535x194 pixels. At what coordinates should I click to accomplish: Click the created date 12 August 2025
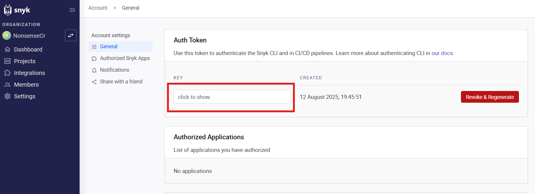[331, 97]
